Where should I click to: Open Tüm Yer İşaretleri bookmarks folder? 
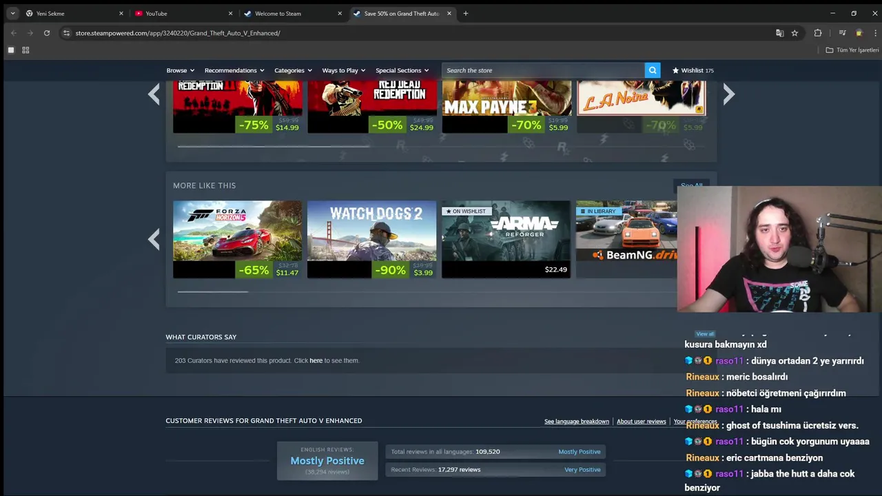(x=852, y=50)
